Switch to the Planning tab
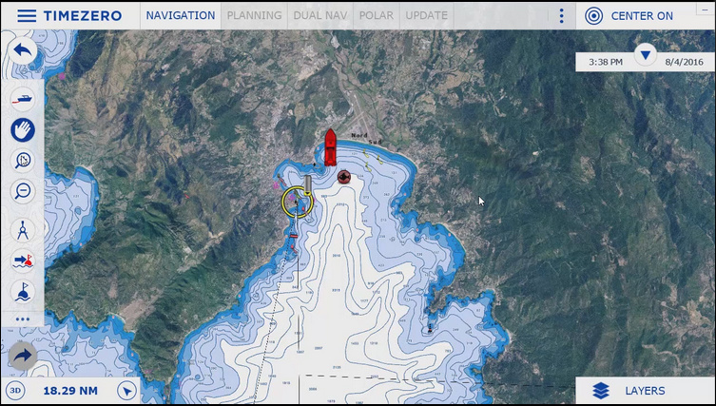The height and width of the screenshot is (406, 716). point(254,16)
